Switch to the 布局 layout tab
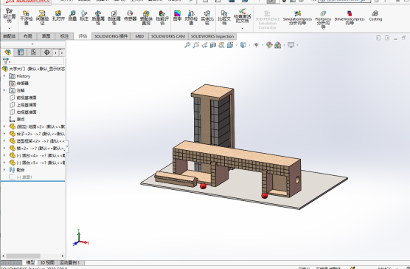 pyautogui.click(x=28, y=36)
